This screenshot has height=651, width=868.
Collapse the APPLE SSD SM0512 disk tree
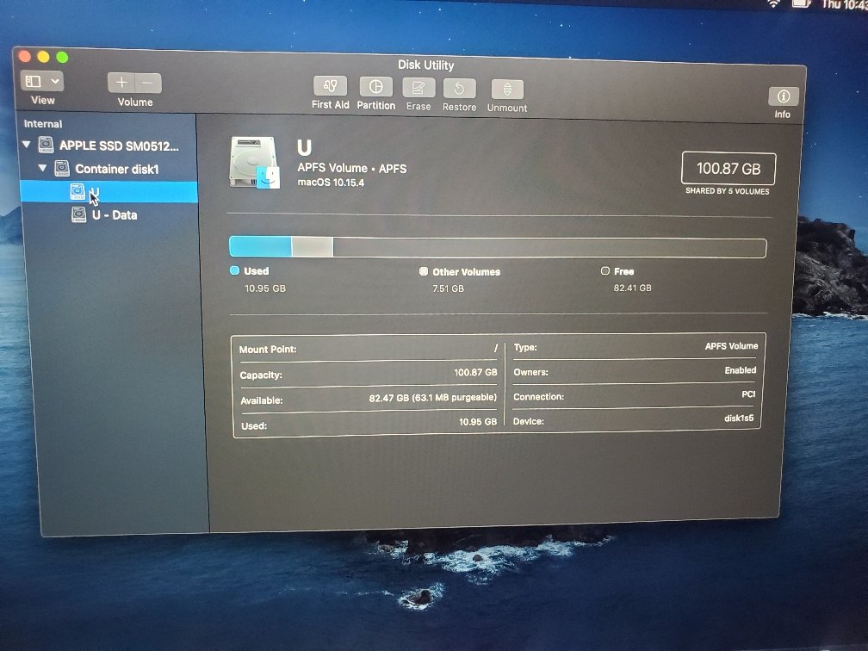pyautogui.click(x=26, y=144)
